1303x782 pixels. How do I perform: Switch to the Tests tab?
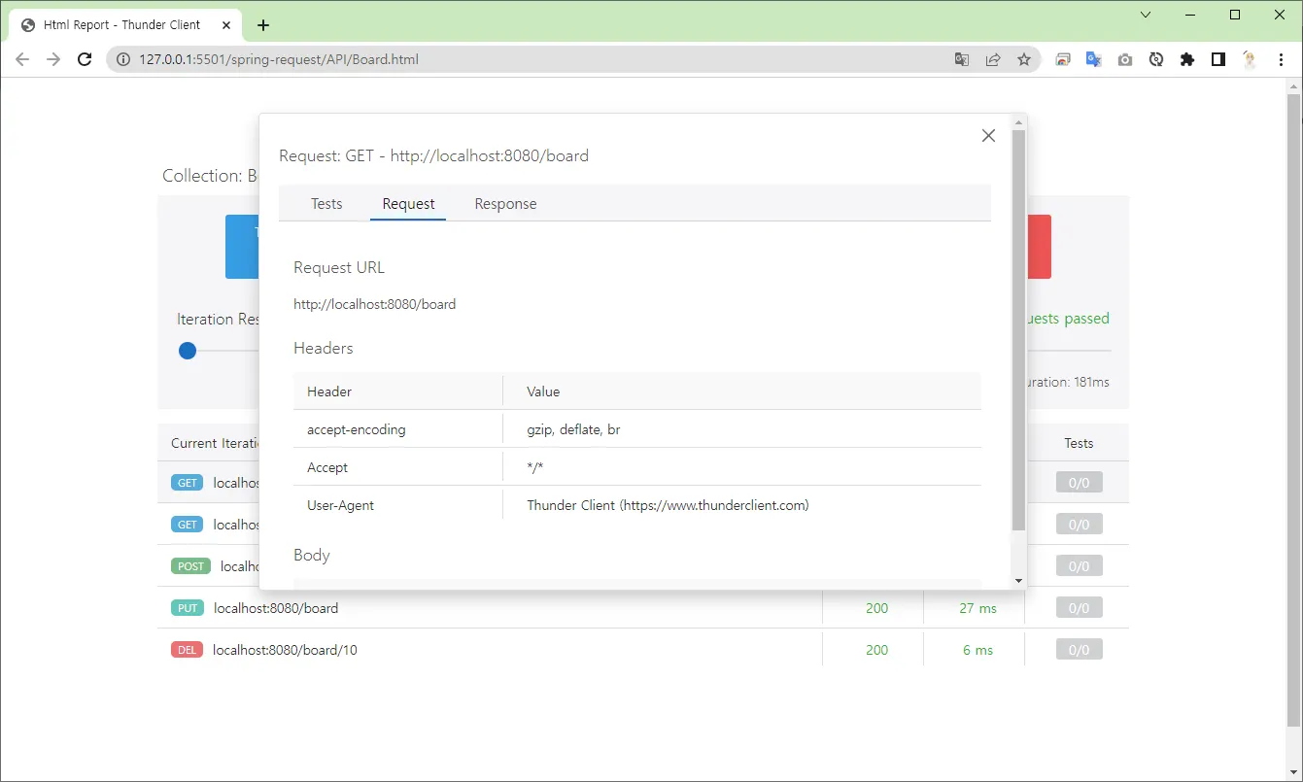(326, 204)
